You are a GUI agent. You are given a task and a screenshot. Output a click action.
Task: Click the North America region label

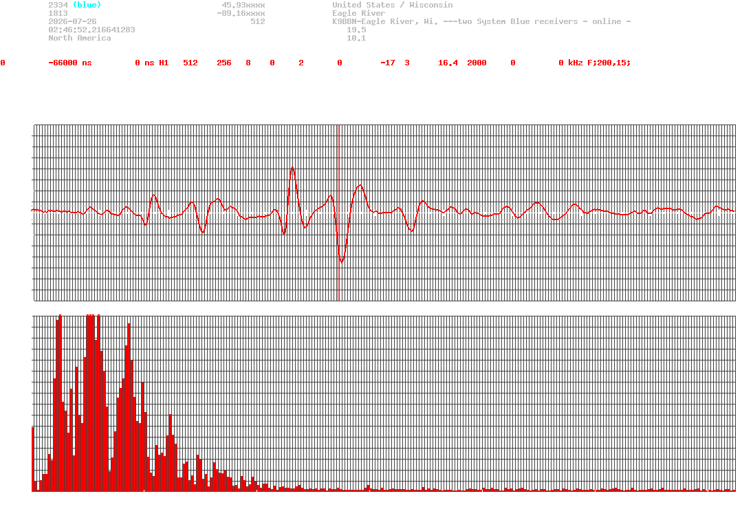pos(79,38)
